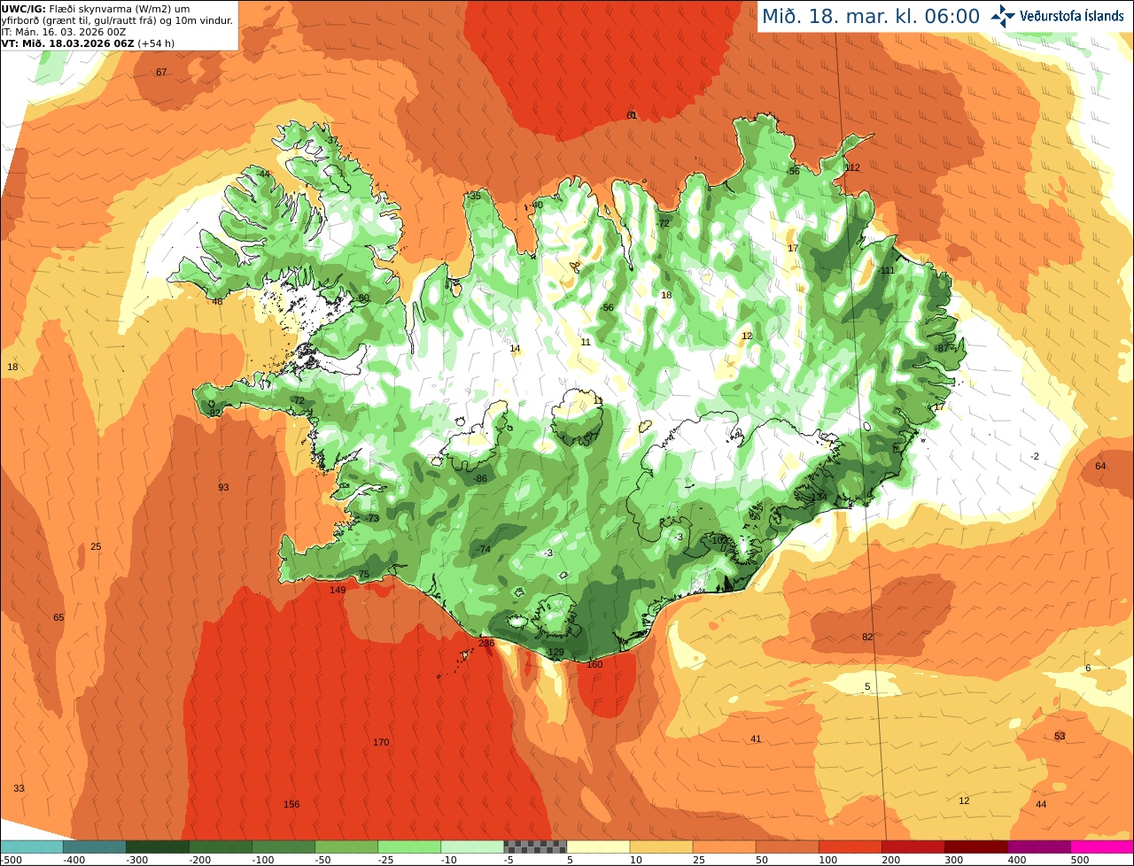The height and width of the screenshot is (866, 1134).
Task: Click the map value 35 on the north coast
Action: pyautogui.click(x=476, y=196)
